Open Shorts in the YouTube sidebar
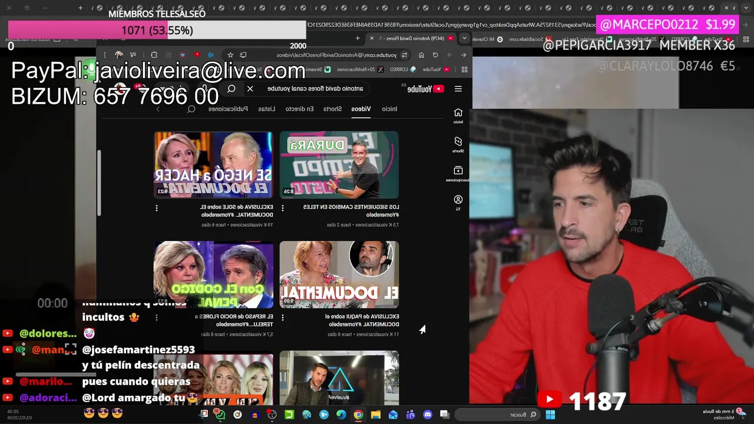The image size is (754, 424). pos(458,144)
